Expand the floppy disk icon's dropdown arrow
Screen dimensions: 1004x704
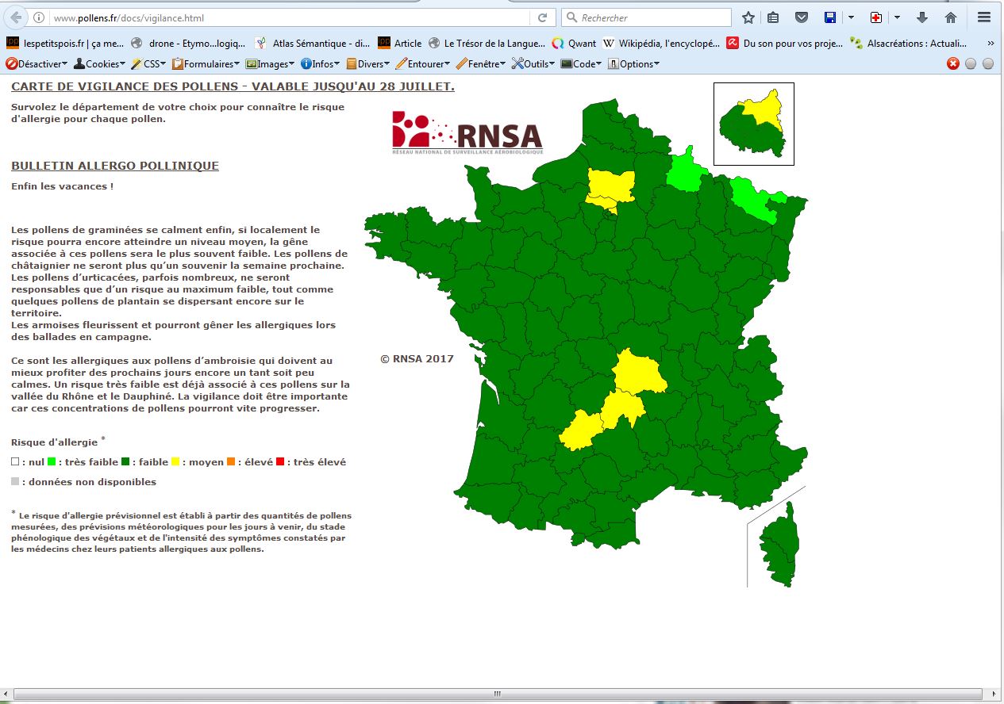point(851,17)
